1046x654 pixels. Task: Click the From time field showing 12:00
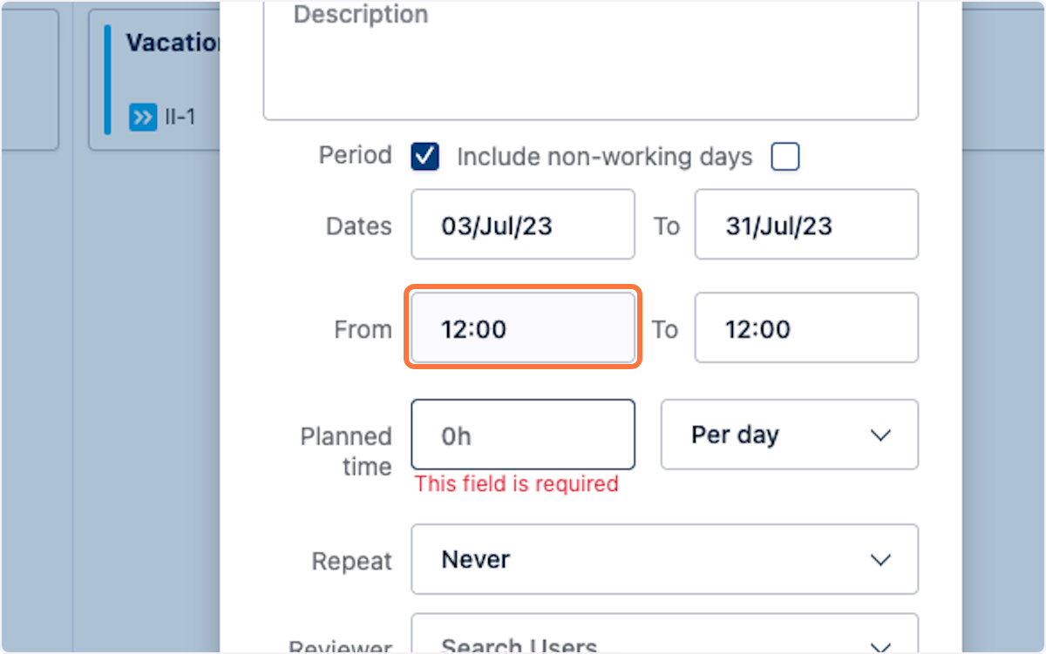point(523,327)
